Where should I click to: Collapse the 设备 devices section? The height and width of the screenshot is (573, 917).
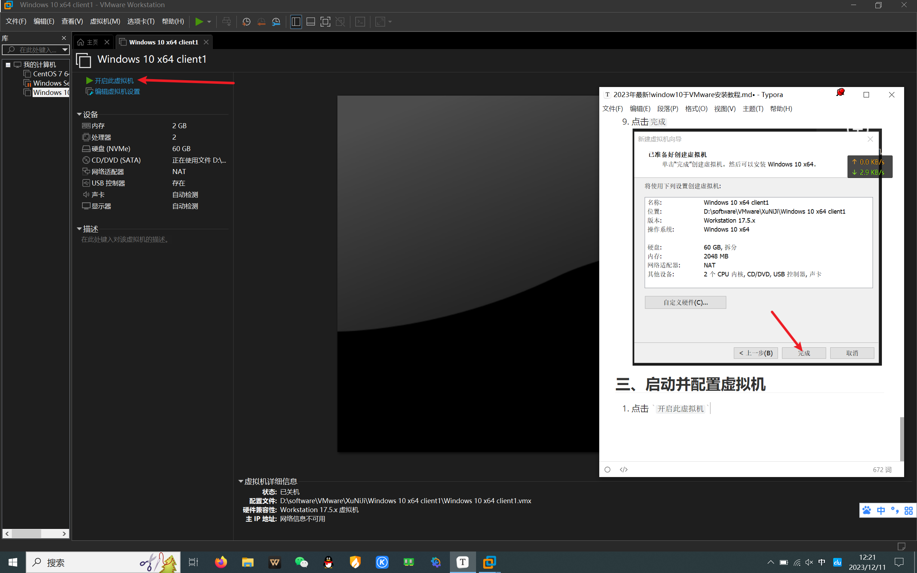(79, 114)
